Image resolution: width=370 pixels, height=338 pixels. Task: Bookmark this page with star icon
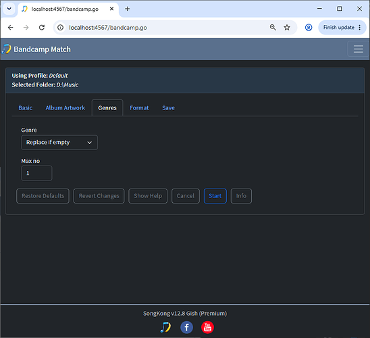(x=287, y=28)
